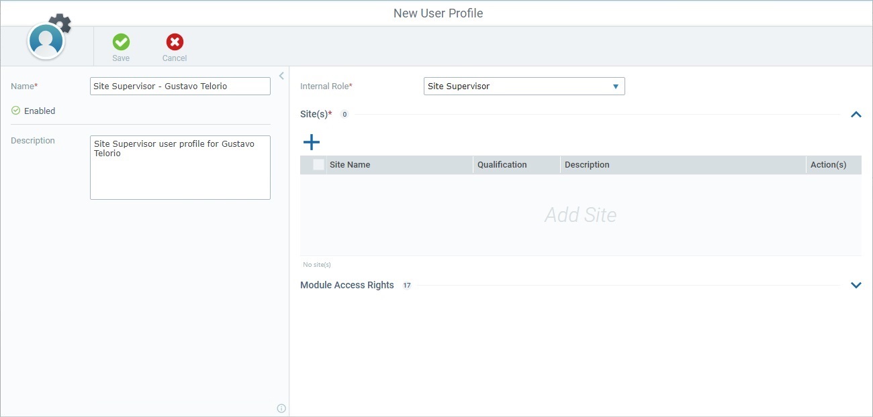Click the Save icon to save the profile
This screenshot has height=417, width=873.
121,42
